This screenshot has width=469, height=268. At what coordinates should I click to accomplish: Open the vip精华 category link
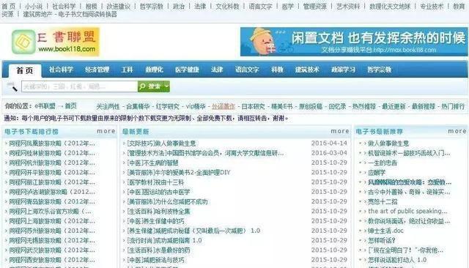(x=196, y=106)
